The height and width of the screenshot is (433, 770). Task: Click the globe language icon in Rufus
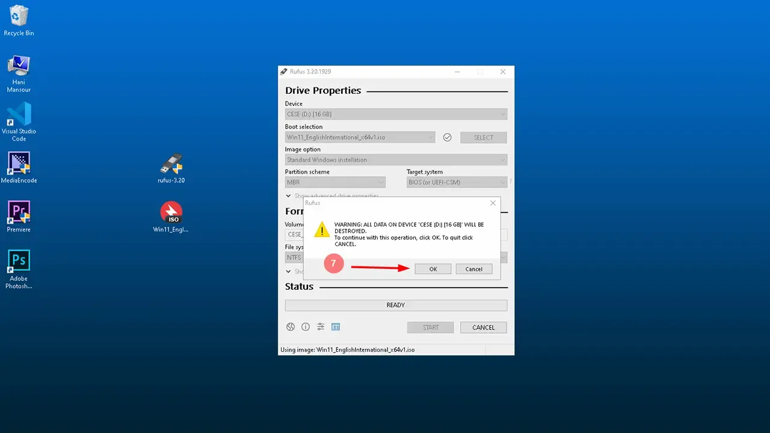coord(291,327)
